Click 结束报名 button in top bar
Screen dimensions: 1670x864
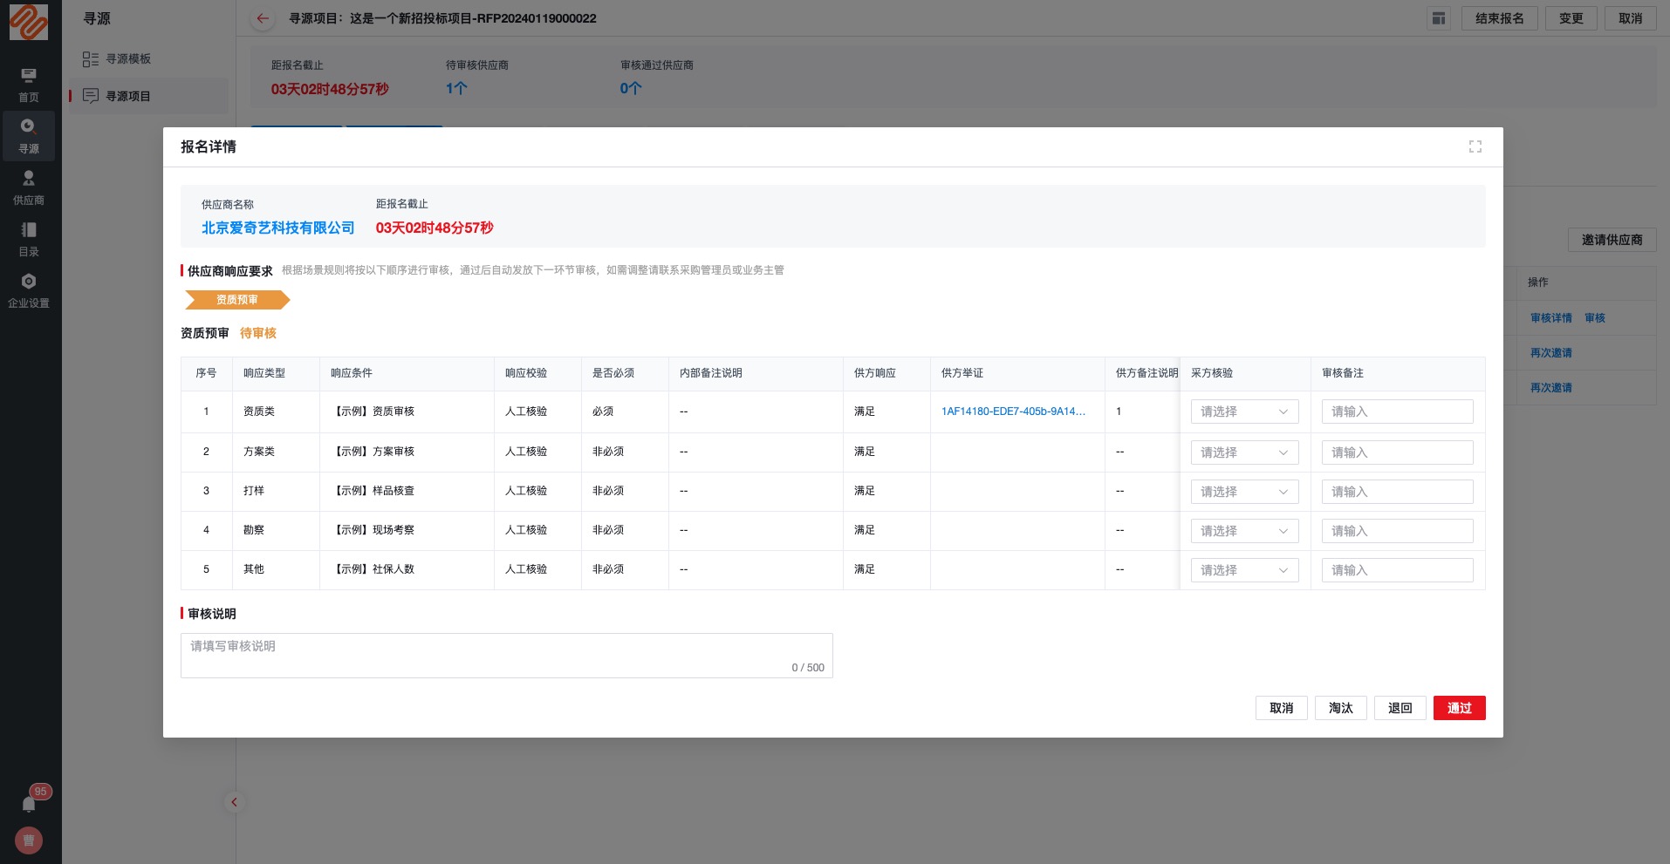1500,18
